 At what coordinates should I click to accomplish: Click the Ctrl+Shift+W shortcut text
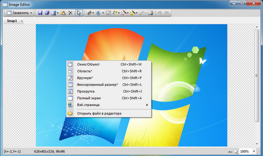point(131,64)
